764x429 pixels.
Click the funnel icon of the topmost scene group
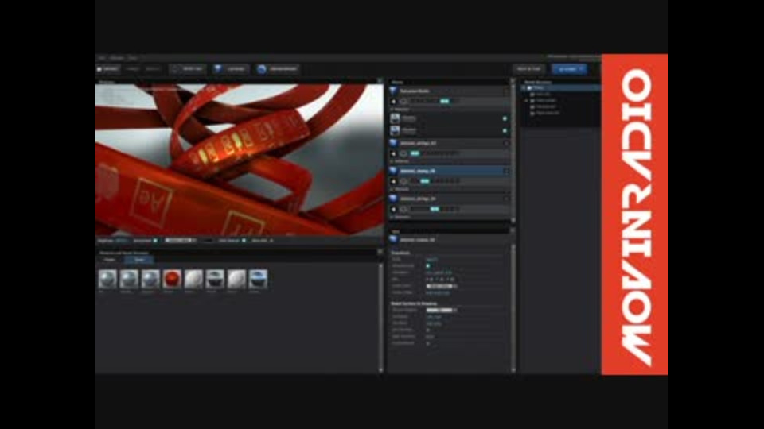click(x=394, y=91)
